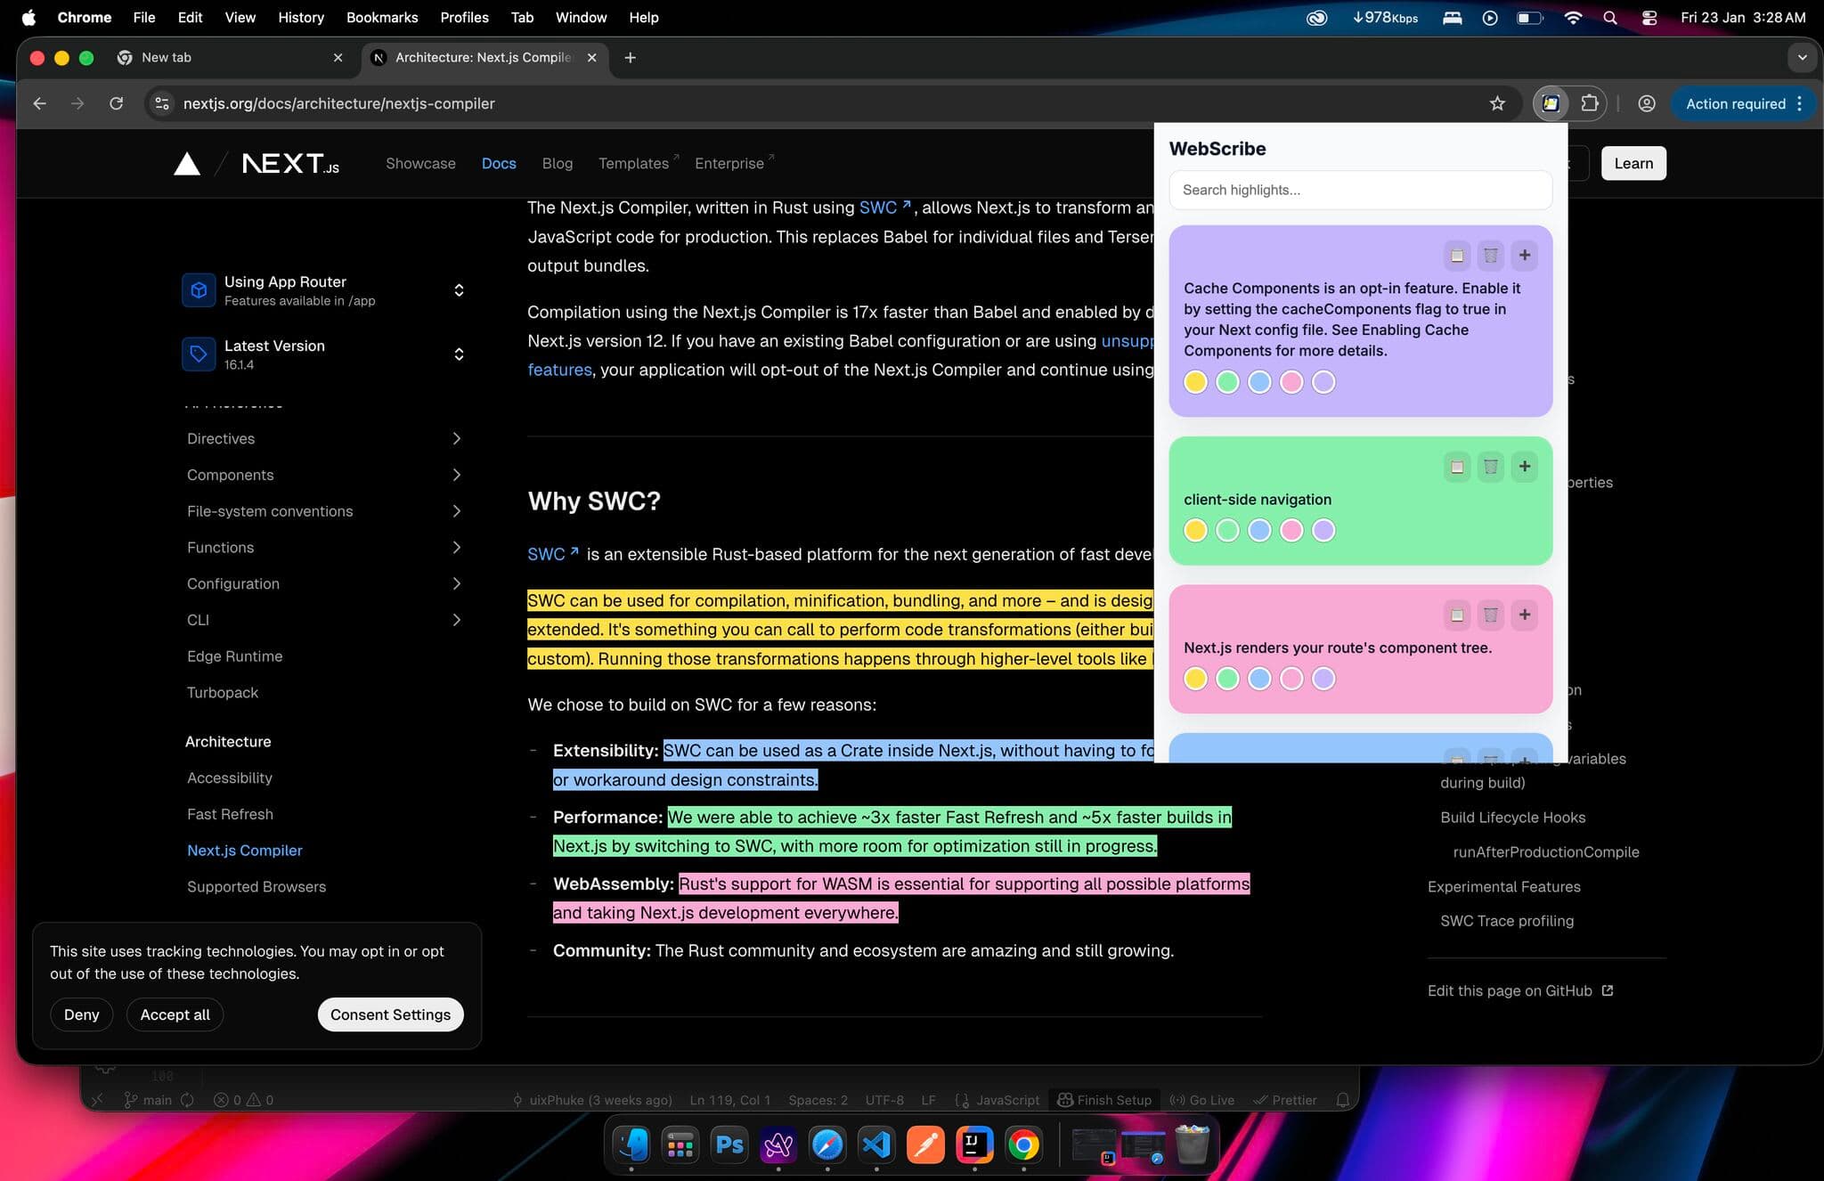This screenshot has height=1181, width=1824.
Task: Click the Vercel triangle logo
Action: pyautogui.click(x=187, y=164)
